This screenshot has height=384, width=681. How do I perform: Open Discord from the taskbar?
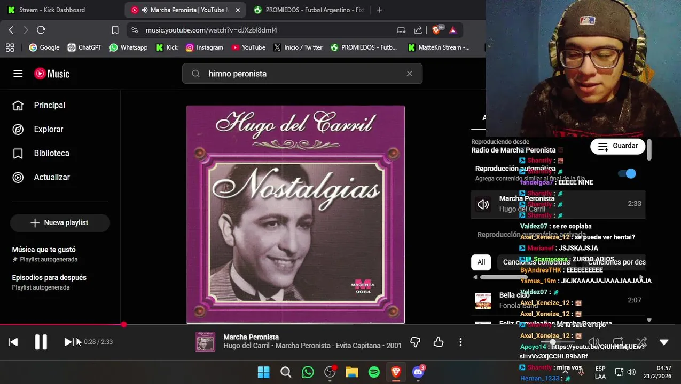pyautogui.click(x=418, y=372)
